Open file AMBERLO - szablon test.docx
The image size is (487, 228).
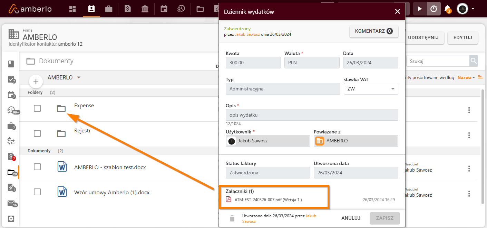click(110, 167)
